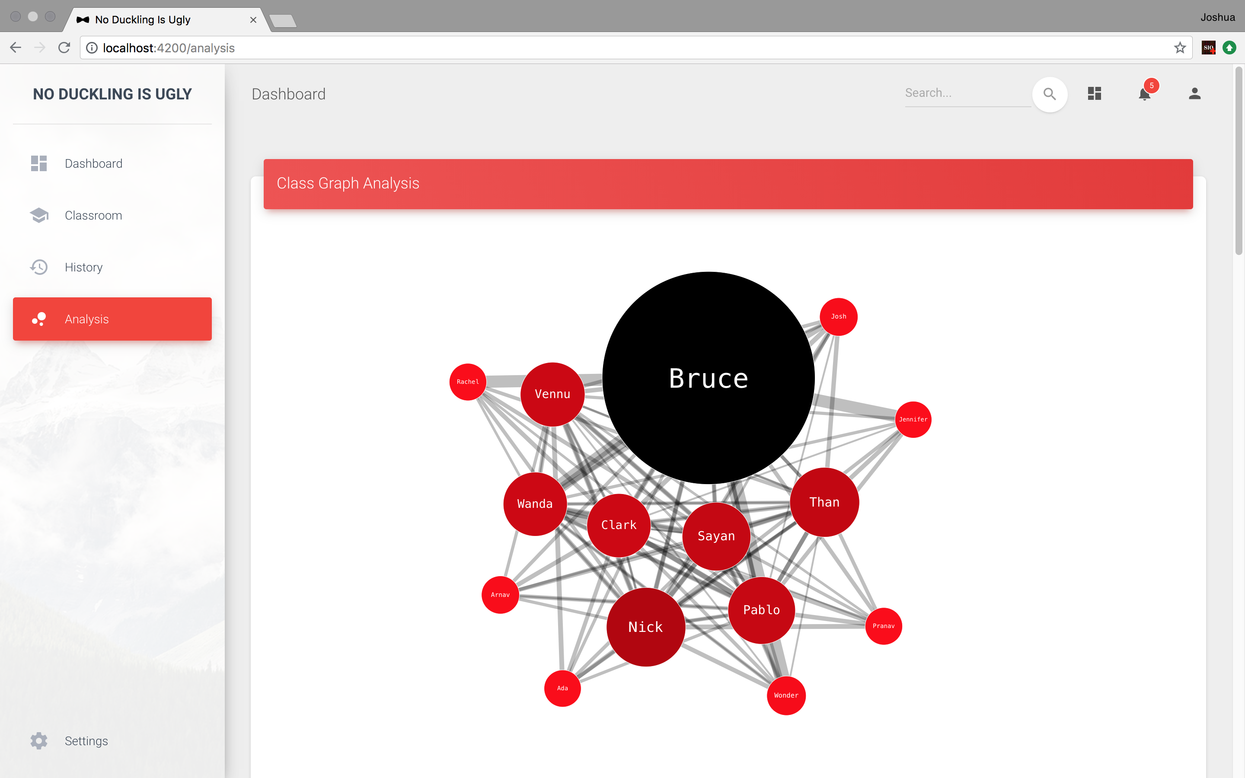Reload the page in browser
The height and width of the screenshot is (778, 1245).
click(64, 48)
